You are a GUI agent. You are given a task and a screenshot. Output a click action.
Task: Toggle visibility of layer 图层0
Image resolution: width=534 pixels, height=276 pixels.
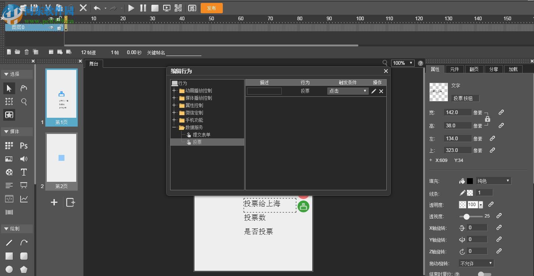point(51,27)
